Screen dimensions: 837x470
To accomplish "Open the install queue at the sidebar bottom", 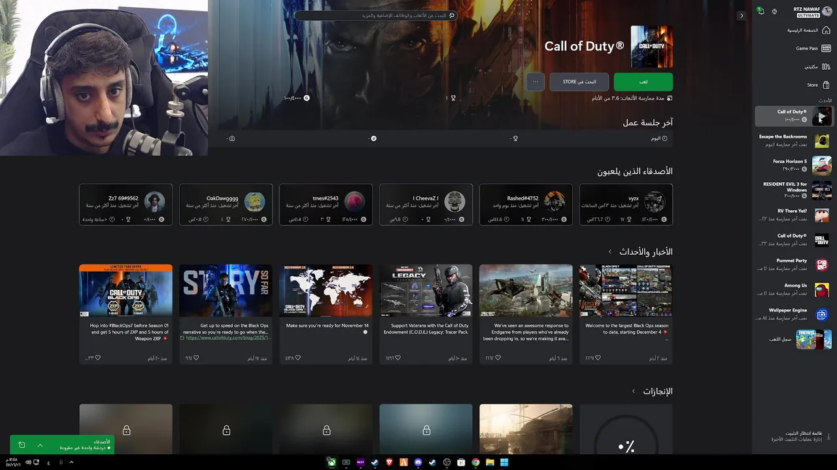I will pos(797,436).
